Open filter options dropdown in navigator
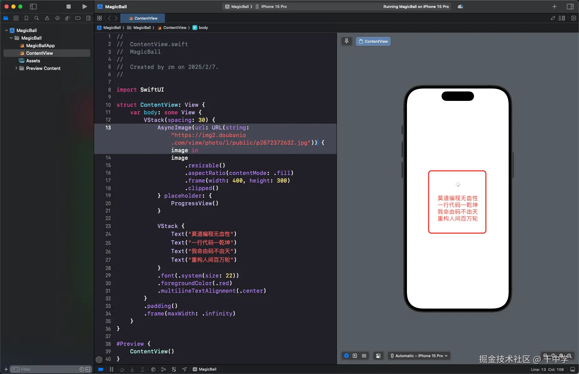The width and height of the screenshot is (579, 374). point(16,370)
